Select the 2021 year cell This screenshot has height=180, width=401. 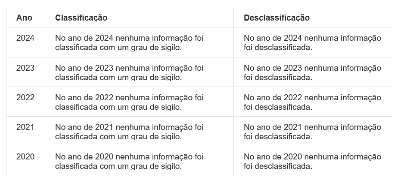click(x=25, y=127)
